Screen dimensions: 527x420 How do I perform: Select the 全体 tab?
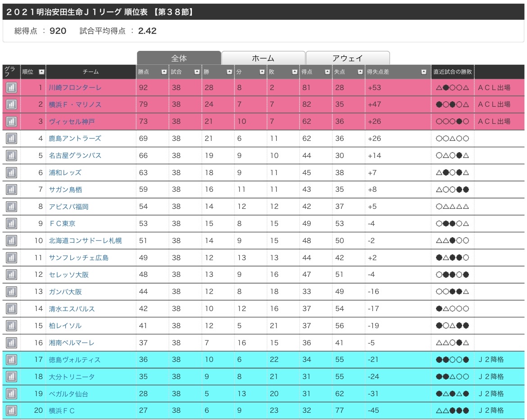(179, 58)
